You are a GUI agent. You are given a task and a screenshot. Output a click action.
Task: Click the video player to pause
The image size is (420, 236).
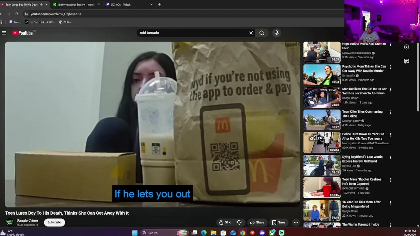click(x=152, y=124)
